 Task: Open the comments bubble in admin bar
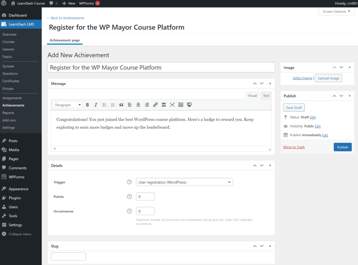click(53, 3)
